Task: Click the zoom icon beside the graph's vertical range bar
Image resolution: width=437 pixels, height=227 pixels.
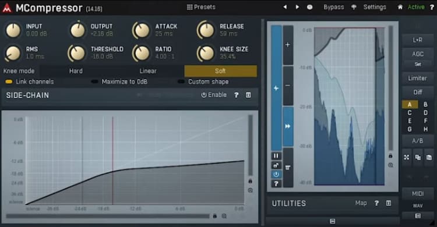Action: point(251,190)
